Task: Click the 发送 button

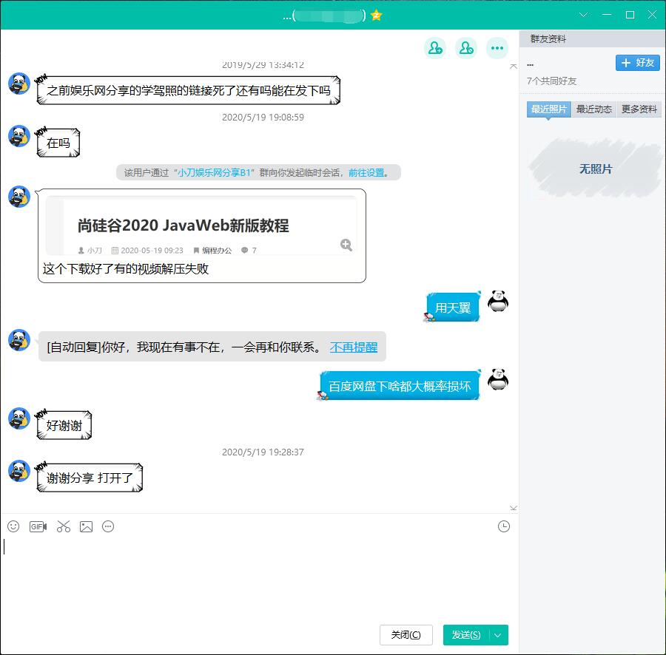Action: coord(465,635)
